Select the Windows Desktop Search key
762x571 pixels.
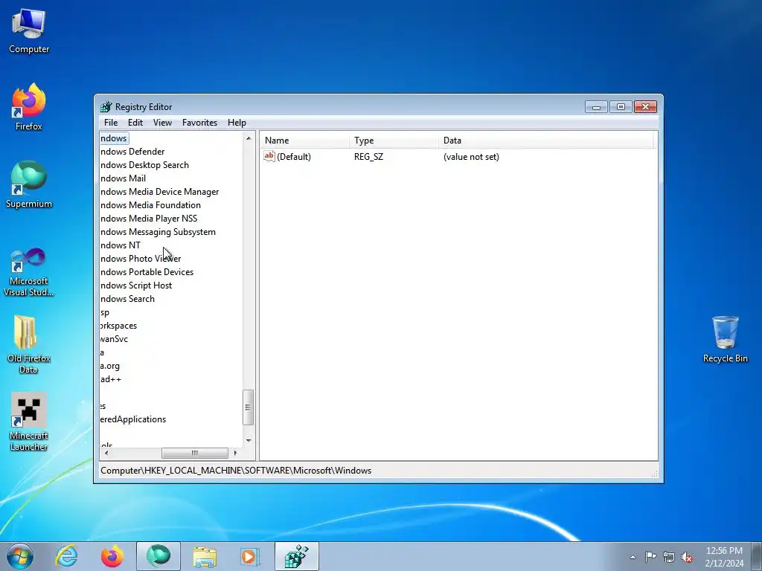pos(144,165)
